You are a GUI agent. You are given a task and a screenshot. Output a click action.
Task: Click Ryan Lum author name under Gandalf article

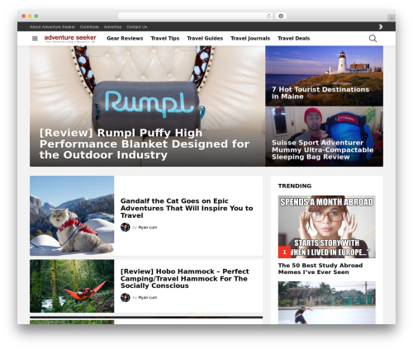(148, 228)
